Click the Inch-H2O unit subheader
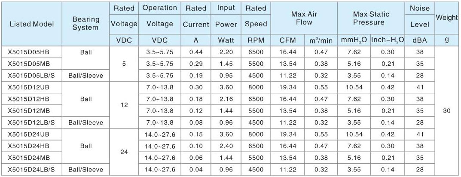The width and height of the screenshot is (461, 177). tap(388, 40)
